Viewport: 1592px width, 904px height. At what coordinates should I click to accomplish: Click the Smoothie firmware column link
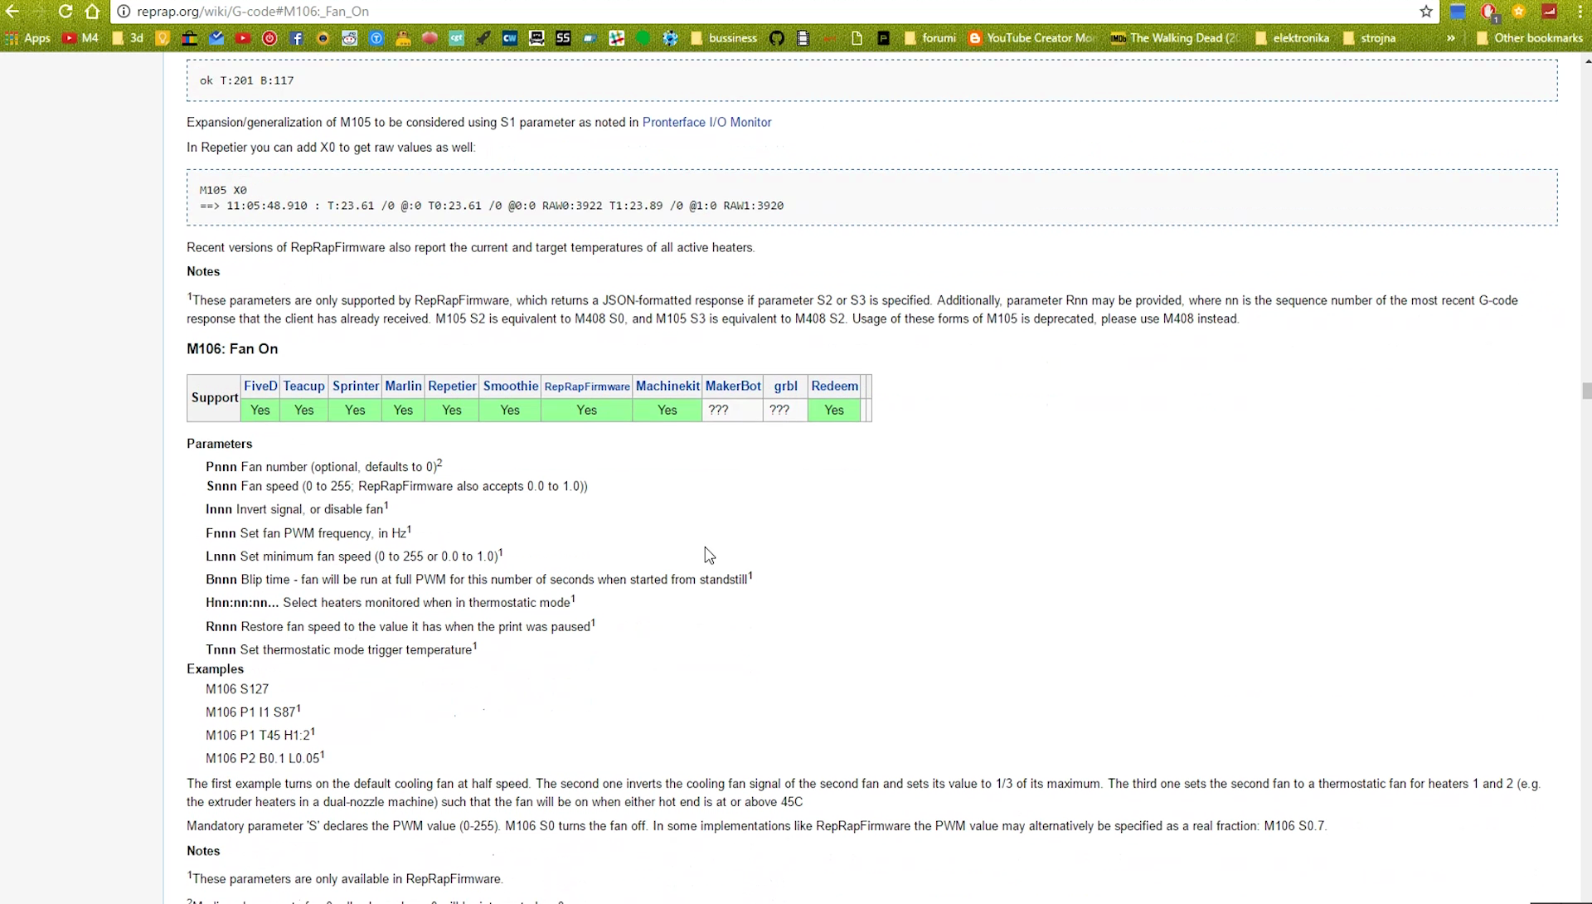510,386
